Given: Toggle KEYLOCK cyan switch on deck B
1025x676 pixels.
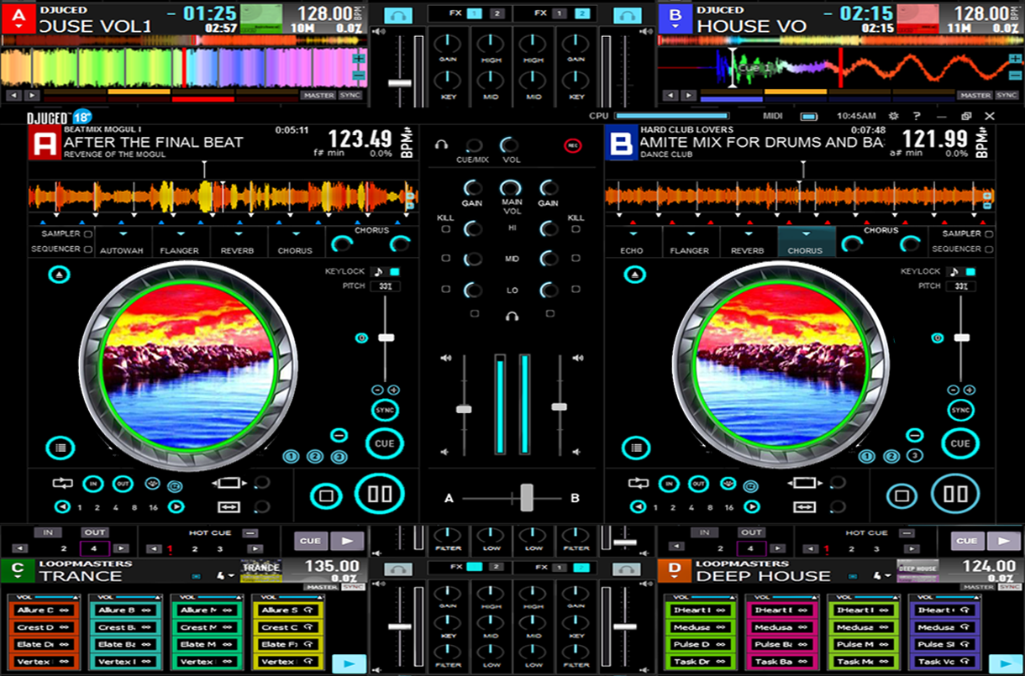Looking at the screenshot, I should (x=971, y=272).
